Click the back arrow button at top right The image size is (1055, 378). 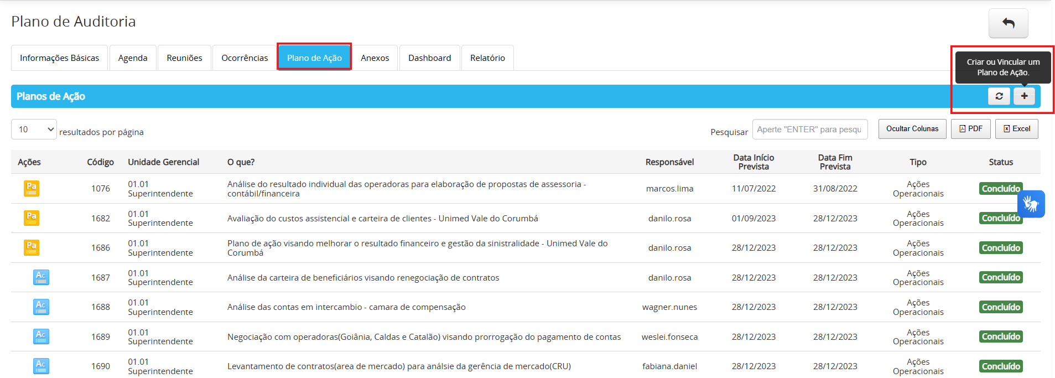click(x=1008, y=23)
